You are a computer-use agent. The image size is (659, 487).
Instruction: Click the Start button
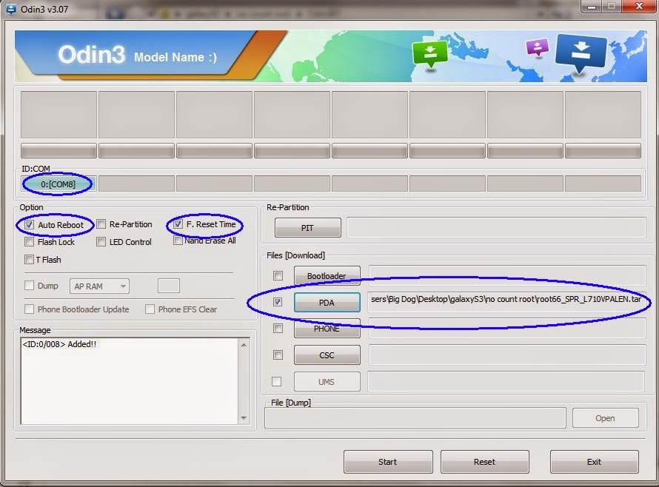coord(388,462)
